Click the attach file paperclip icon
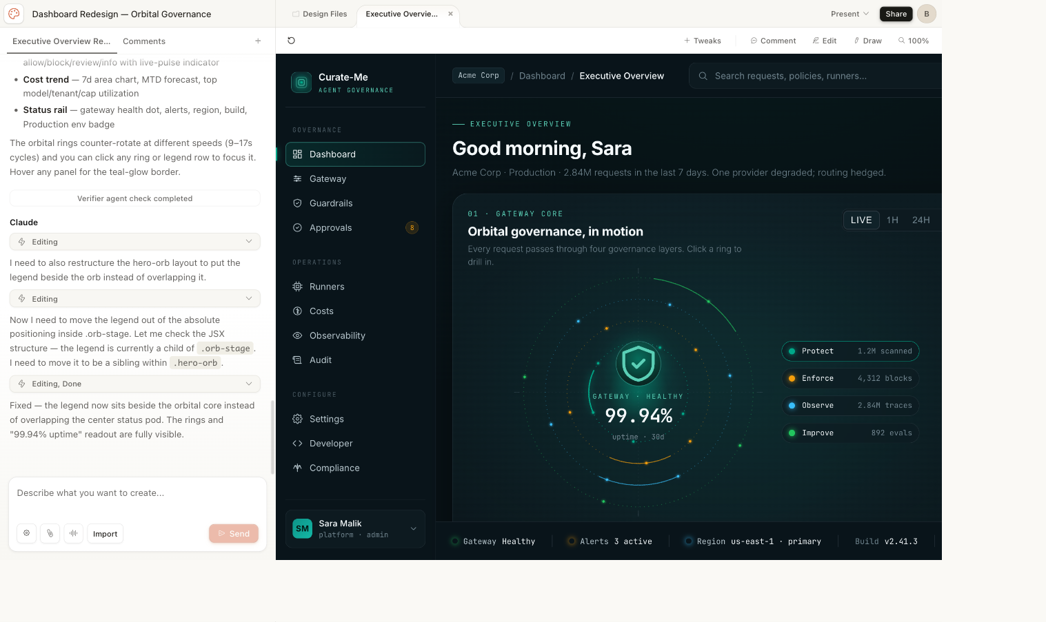This screenshot has width=1046, height=622. 50,534
